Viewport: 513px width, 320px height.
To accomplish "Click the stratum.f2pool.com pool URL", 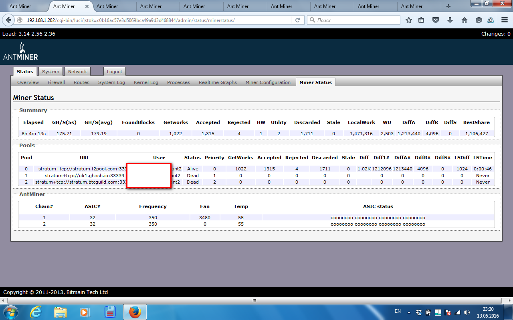I will tap(83, 169).
